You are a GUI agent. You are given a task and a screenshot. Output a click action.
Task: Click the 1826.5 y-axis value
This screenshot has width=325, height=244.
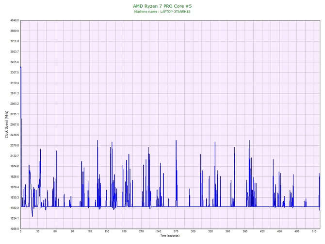point(15,177)
